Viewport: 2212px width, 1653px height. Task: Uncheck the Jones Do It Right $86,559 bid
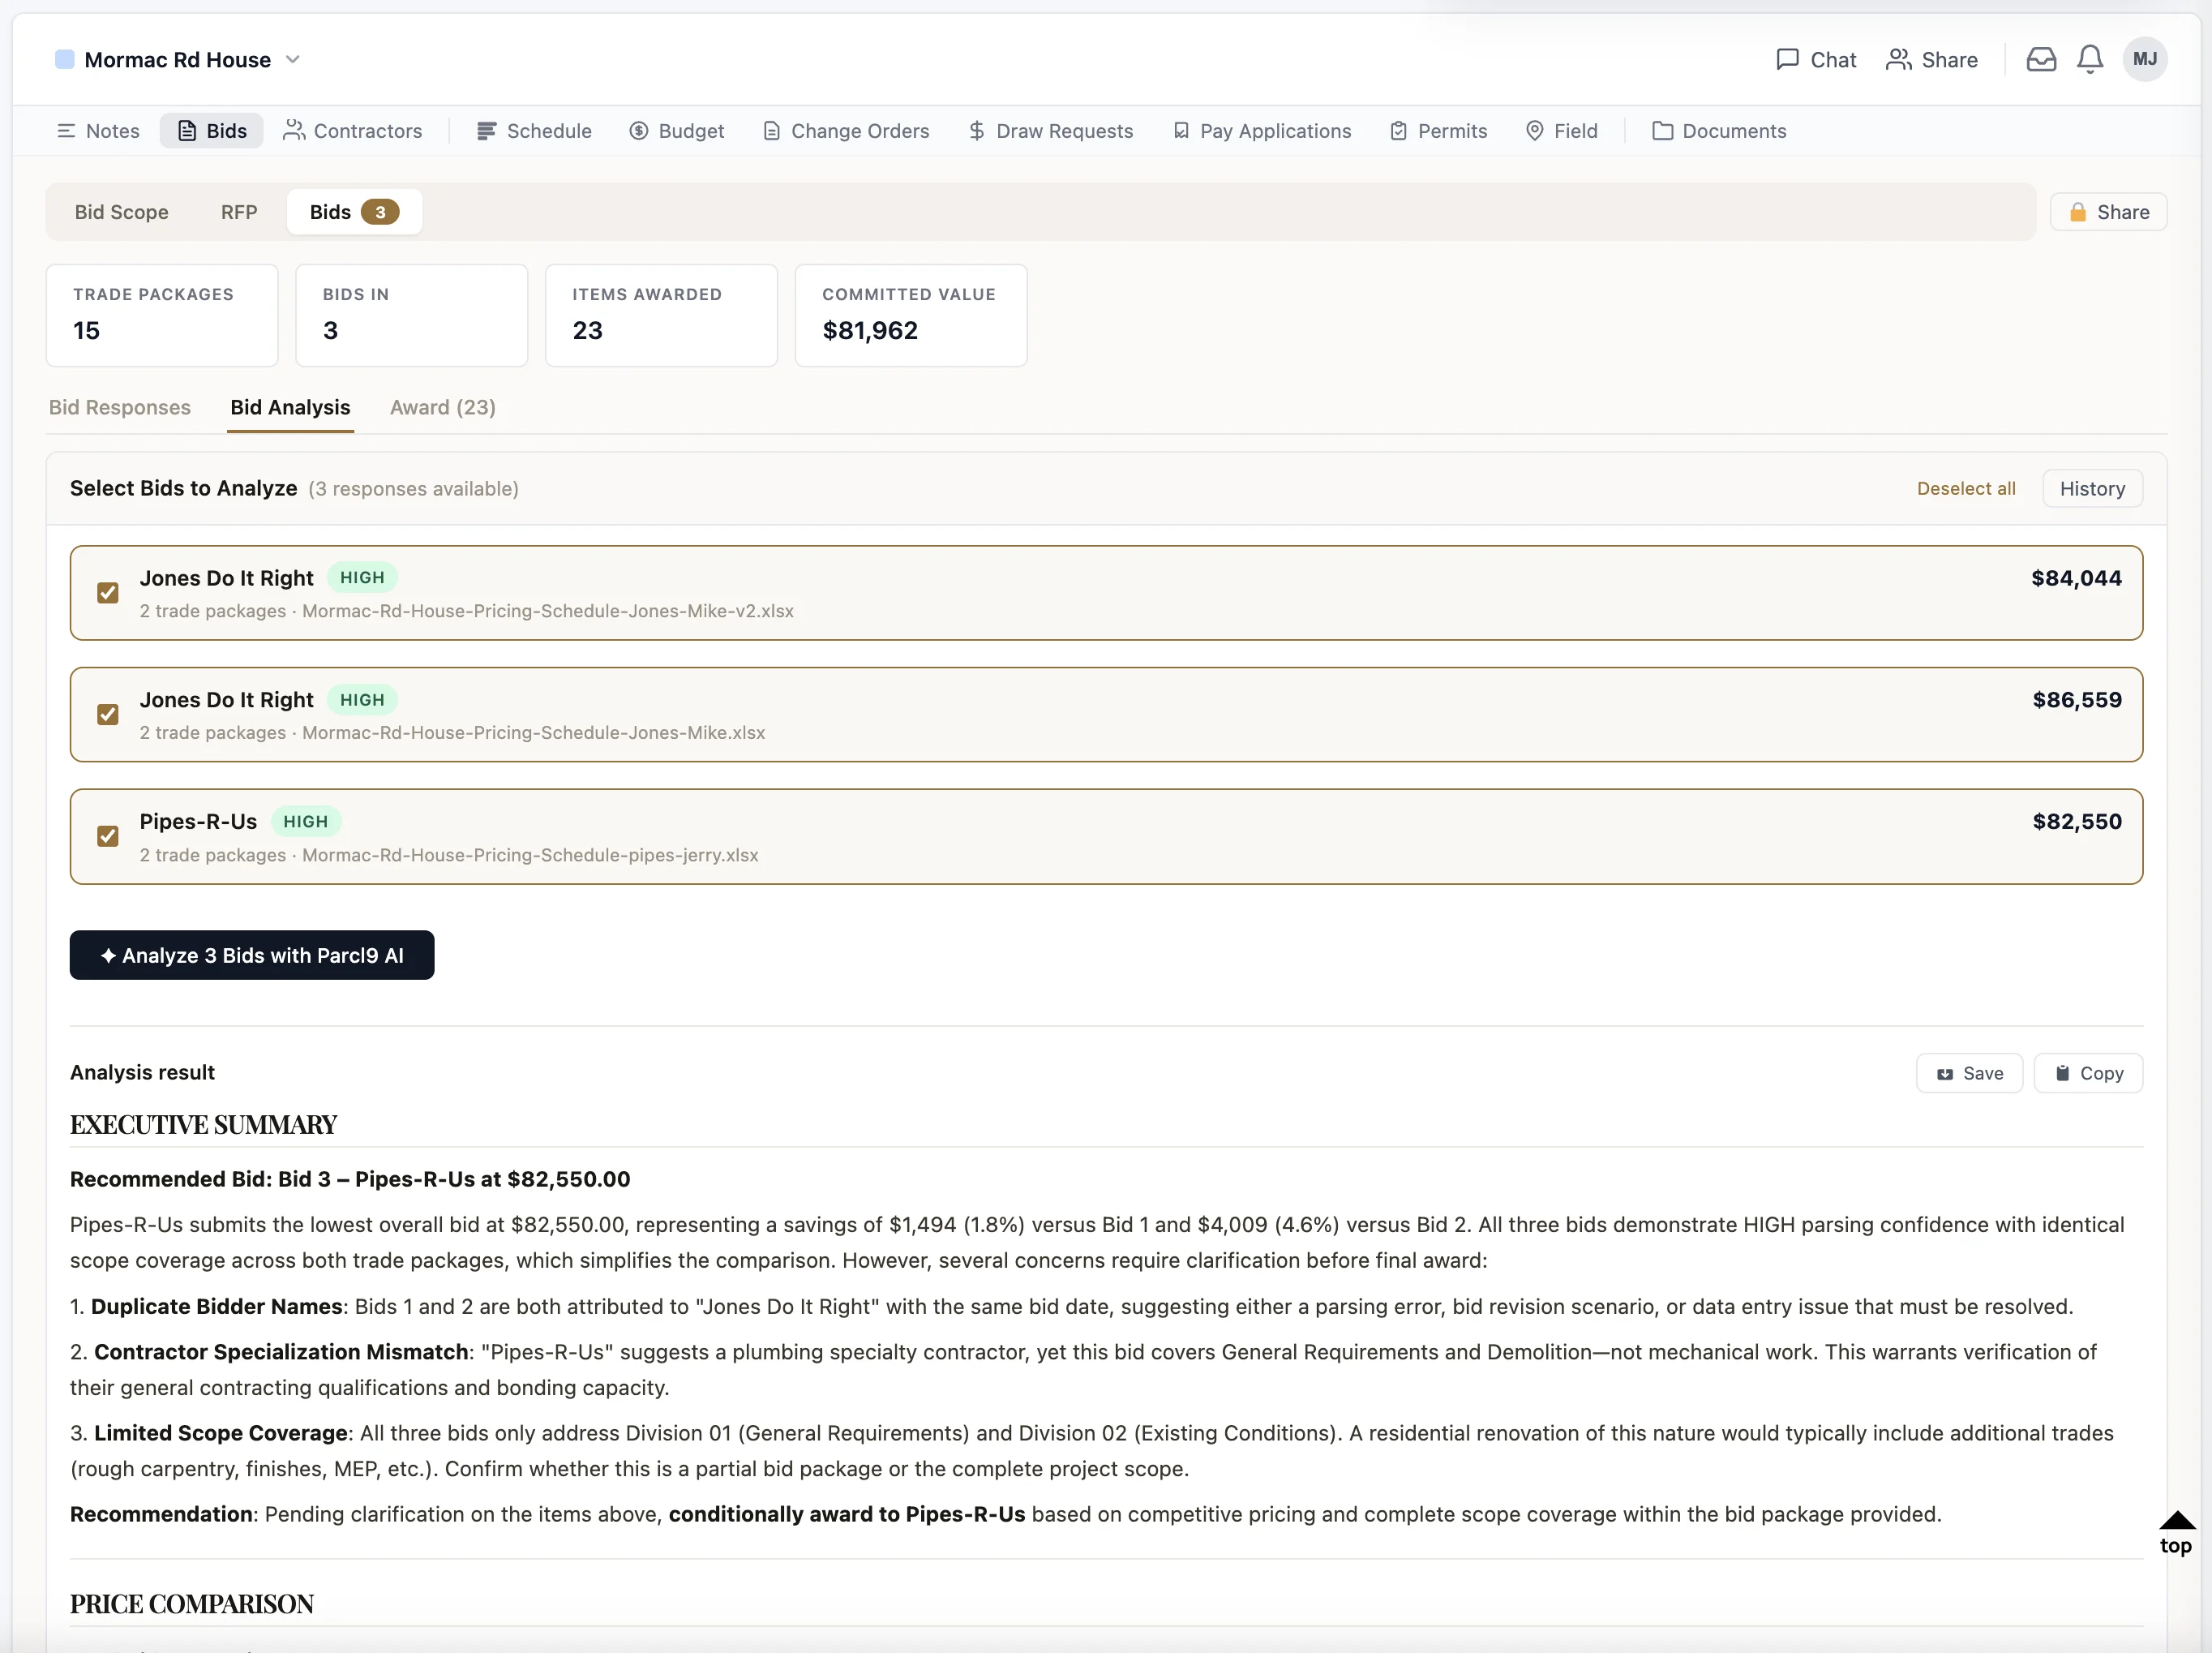tap(108, 714)
